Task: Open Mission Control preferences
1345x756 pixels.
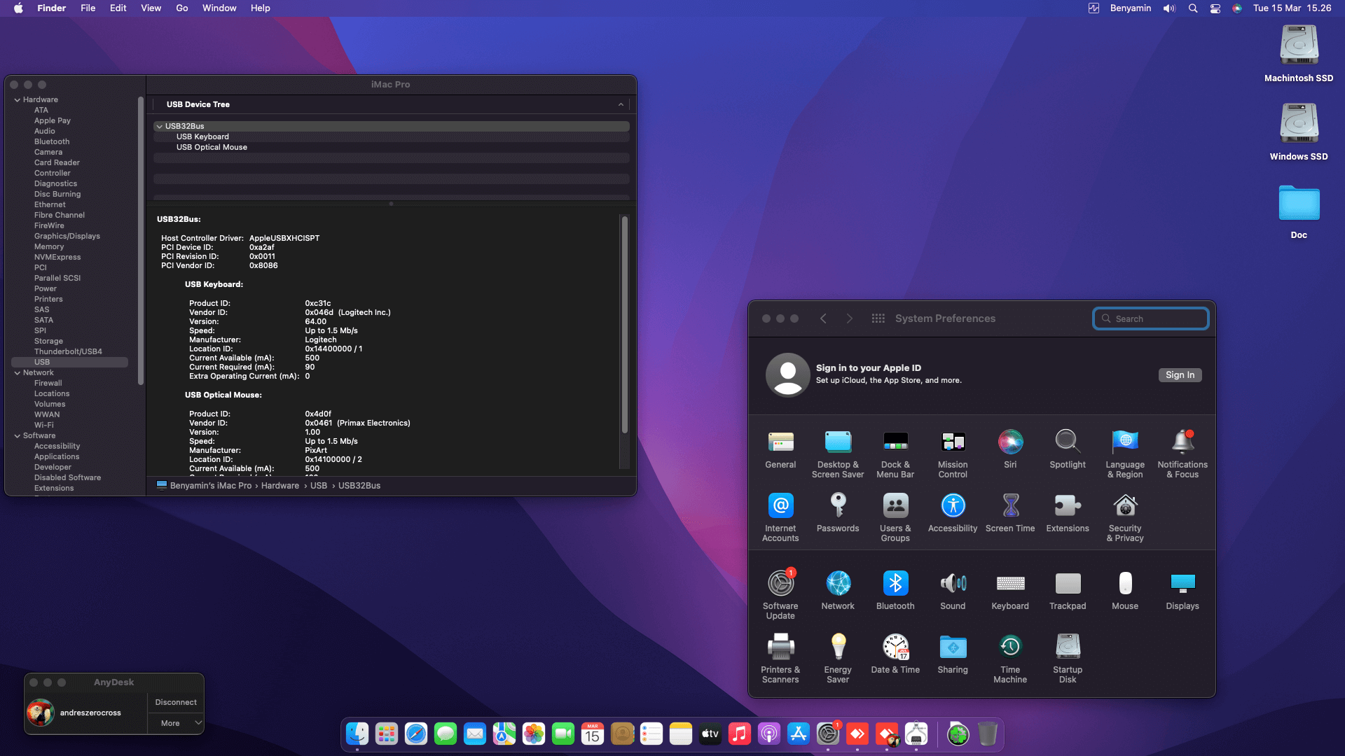Action: (x=953, y=454)
